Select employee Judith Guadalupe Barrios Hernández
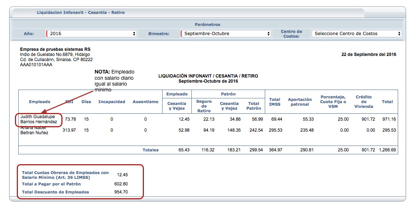Image resolution: width=412 pixels, height=207 pixels. point(39,119)
